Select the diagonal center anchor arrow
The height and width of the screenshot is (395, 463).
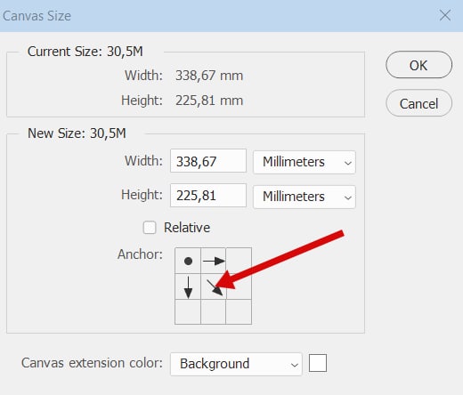[214, 286]
